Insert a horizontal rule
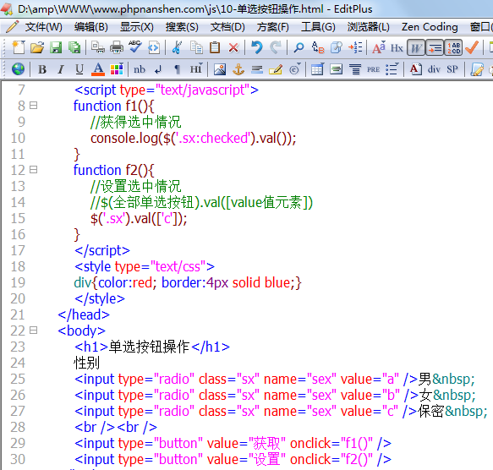This screenshot has height=470, width=493. click(257, 69)
